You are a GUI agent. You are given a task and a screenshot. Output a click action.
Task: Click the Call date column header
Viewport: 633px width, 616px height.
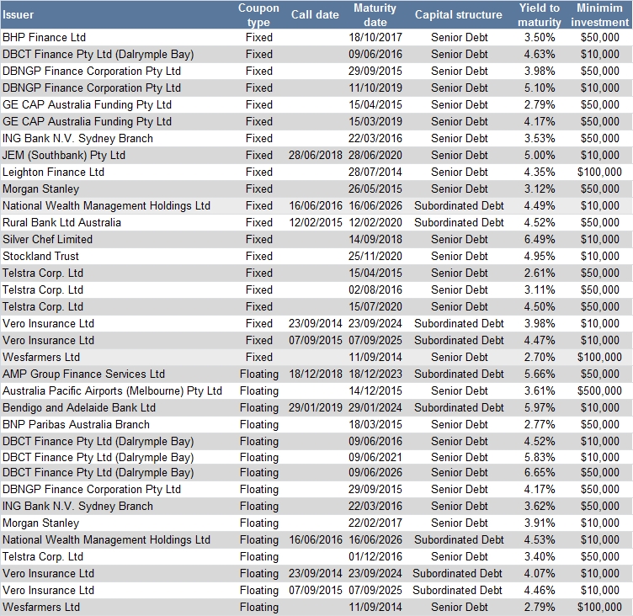(315, 14)
